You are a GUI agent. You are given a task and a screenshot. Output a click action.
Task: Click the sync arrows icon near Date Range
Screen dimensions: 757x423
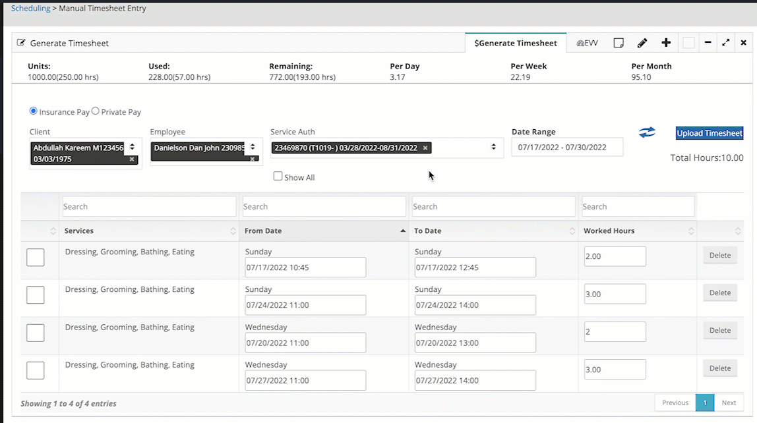click(x=647, y=132)
